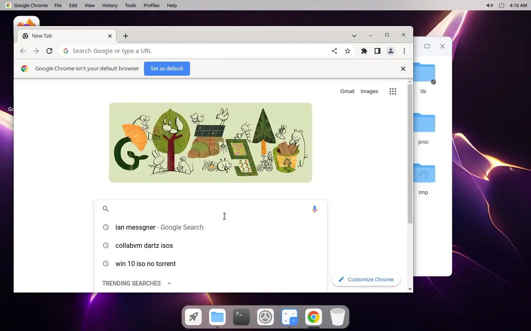Open the Trash in the dock
The width and height of the screenshot is (531, 331).
click(338, 317)
